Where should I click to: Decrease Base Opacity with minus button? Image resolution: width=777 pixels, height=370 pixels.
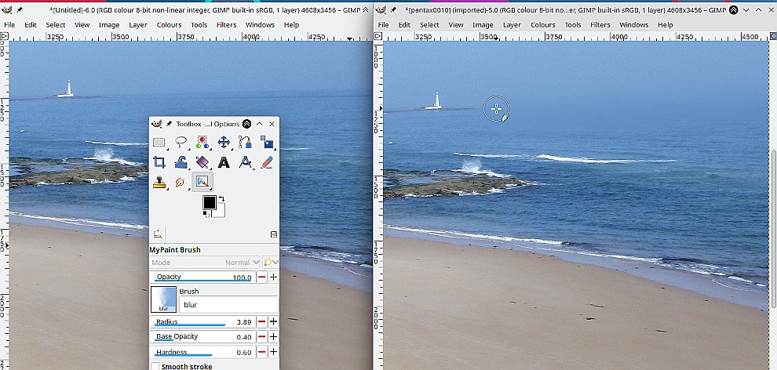(261, 337)
